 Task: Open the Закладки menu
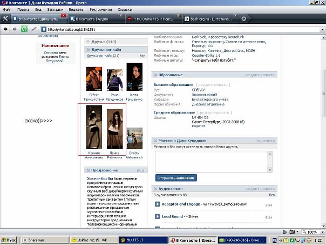click(x=55, y=9)
